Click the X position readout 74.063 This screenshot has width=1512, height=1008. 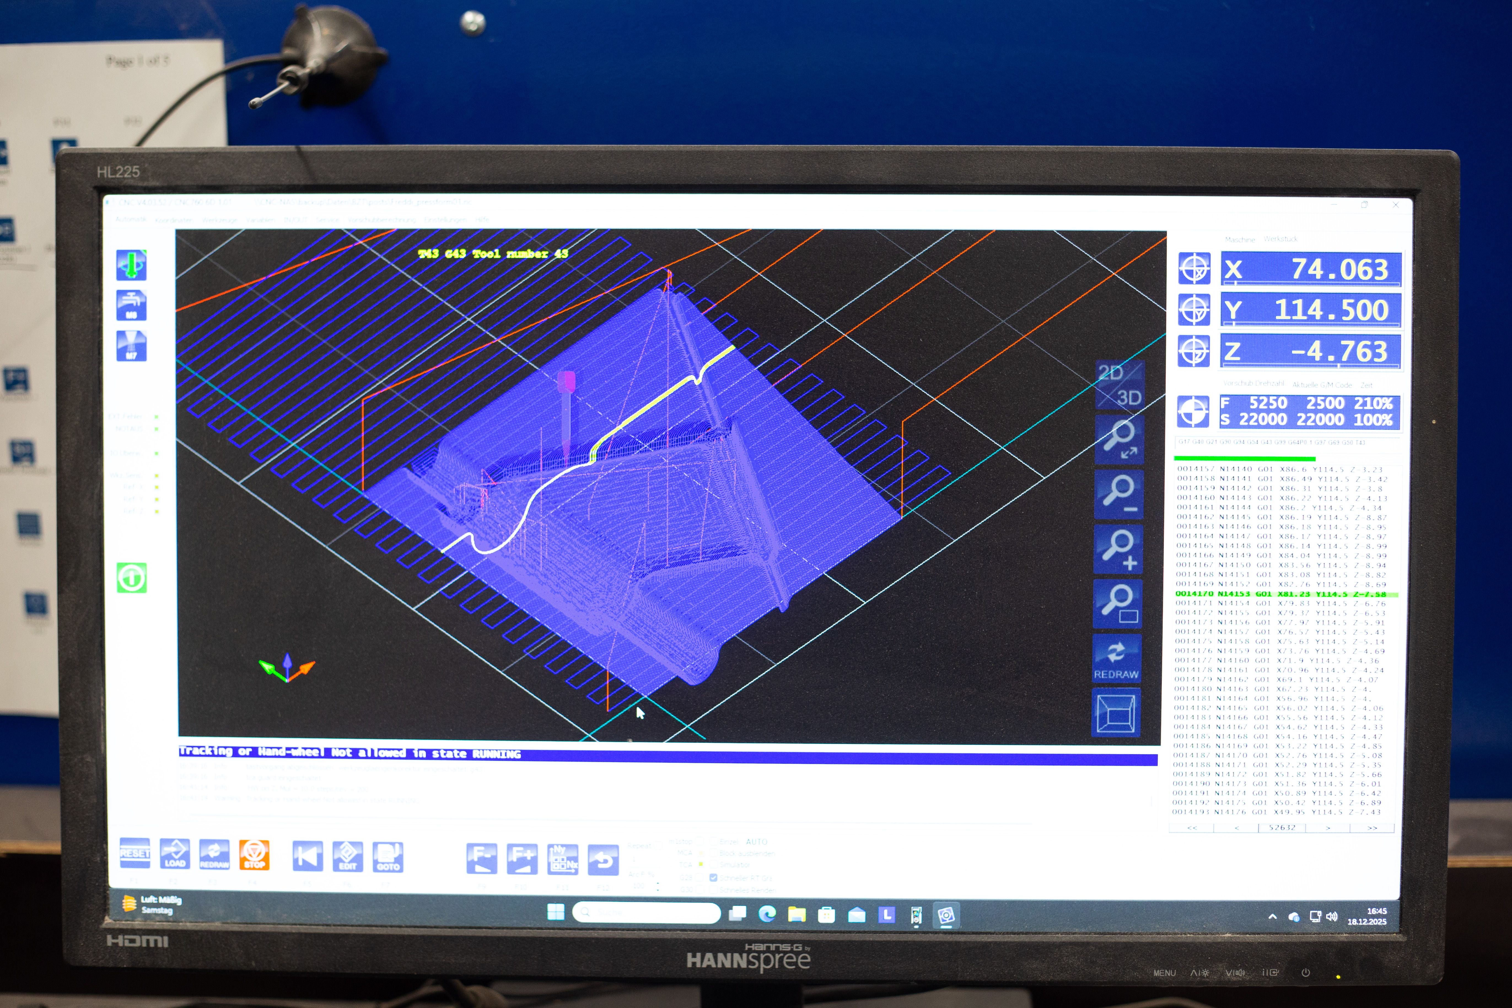tap(1311, 269)
